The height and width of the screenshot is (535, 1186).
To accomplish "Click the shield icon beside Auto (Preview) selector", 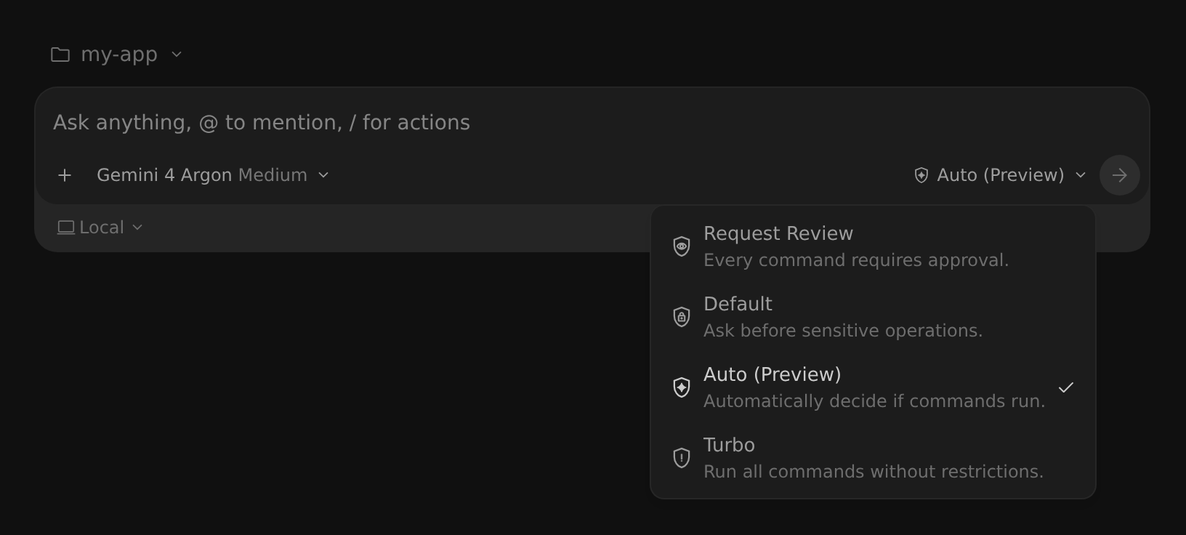I will pyautogui.click(x=921, y=175).
